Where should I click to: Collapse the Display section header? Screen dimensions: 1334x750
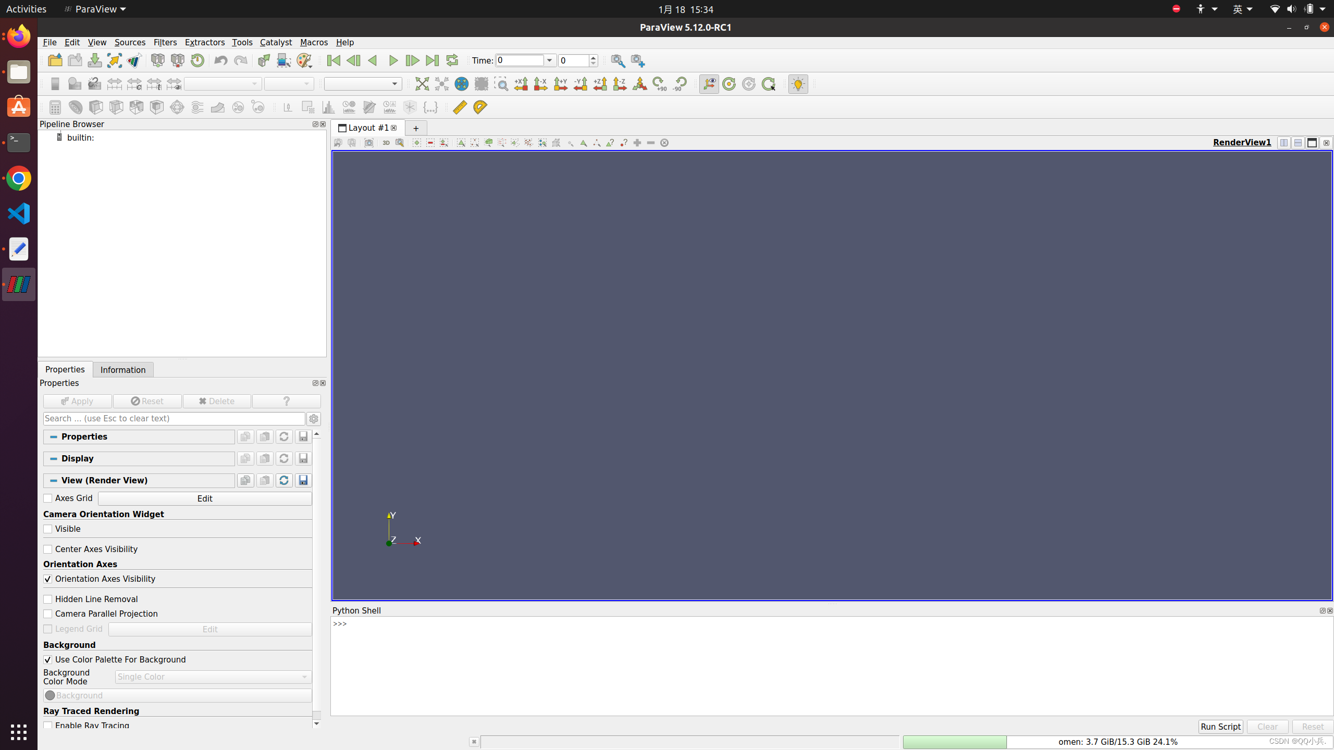(x=54, y=458)
